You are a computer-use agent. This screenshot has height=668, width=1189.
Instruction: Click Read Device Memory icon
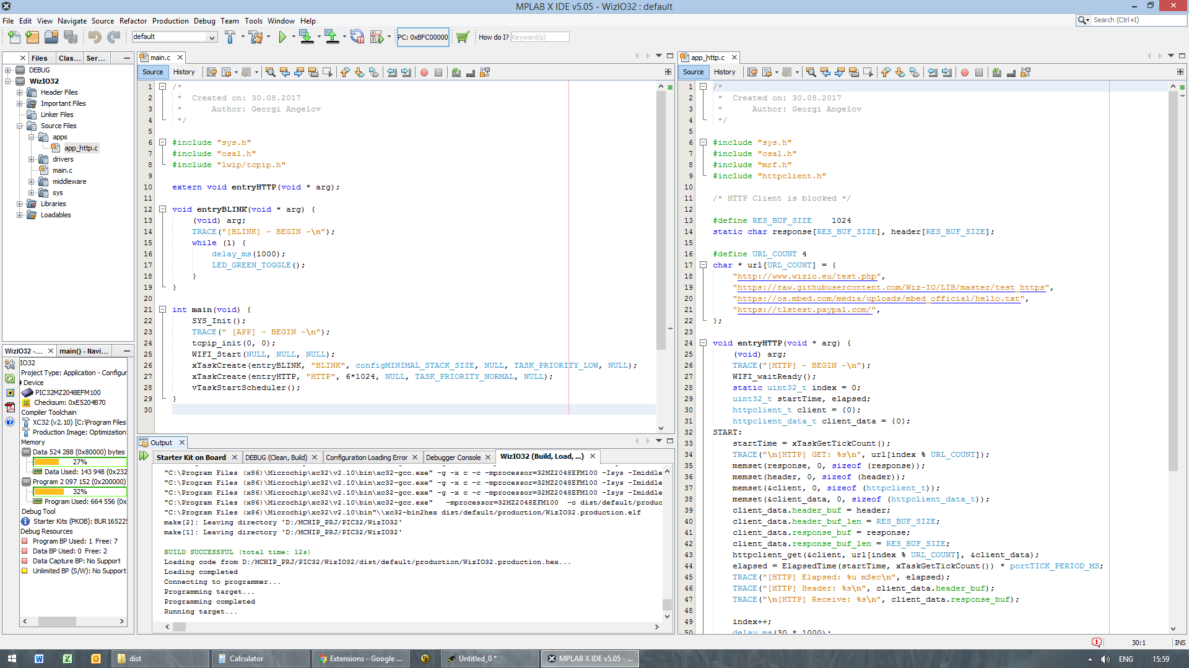coord(332,37)
